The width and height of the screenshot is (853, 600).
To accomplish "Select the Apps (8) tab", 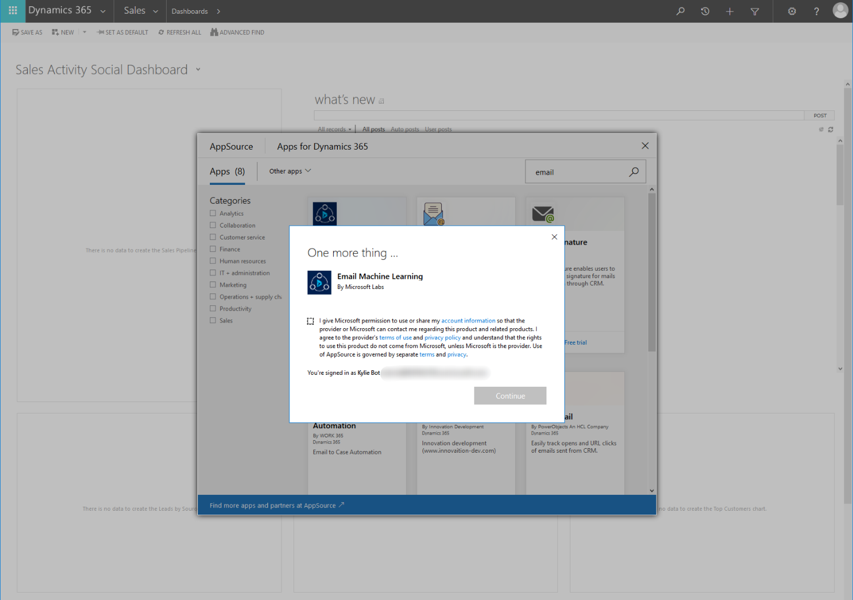I will tap(227, 172).
